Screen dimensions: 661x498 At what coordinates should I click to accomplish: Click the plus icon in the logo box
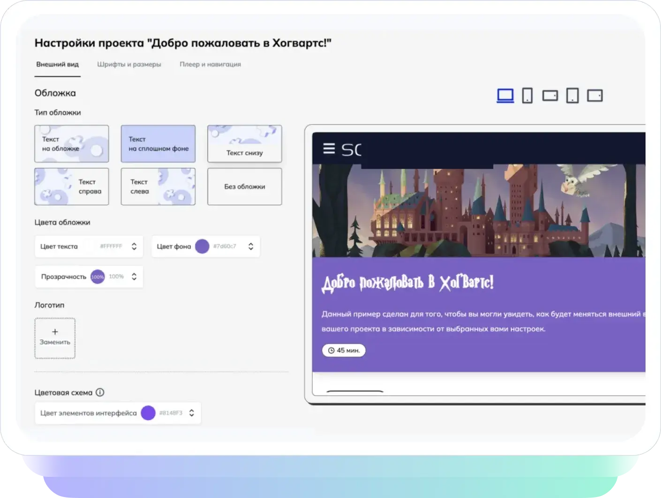(55, 332)
